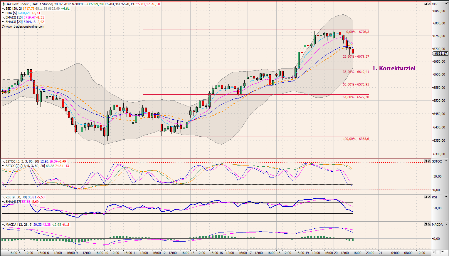Select the wave icon beside EMA(2) [10]
This screenshot has width=449, height=256.
tap(3, 17)
